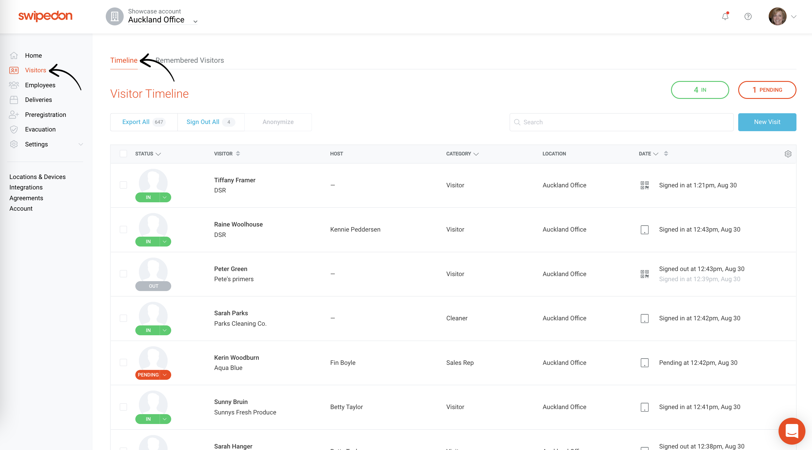Screen dimensions: 812x450
Task: Click the Employees people icon
Action: tap(14, 85)
